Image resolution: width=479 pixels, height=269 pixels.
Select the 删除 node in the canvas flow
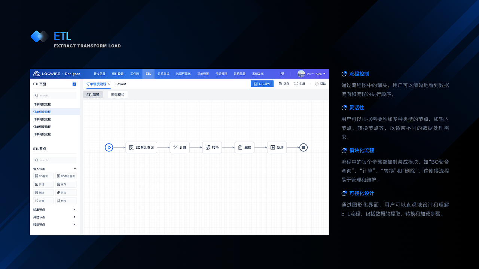[245, 148]
